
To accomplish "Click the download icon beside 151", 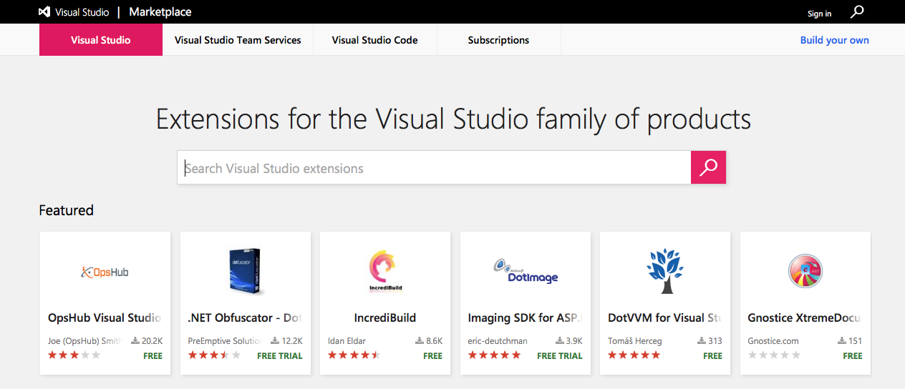I will (x=842, y=341).
